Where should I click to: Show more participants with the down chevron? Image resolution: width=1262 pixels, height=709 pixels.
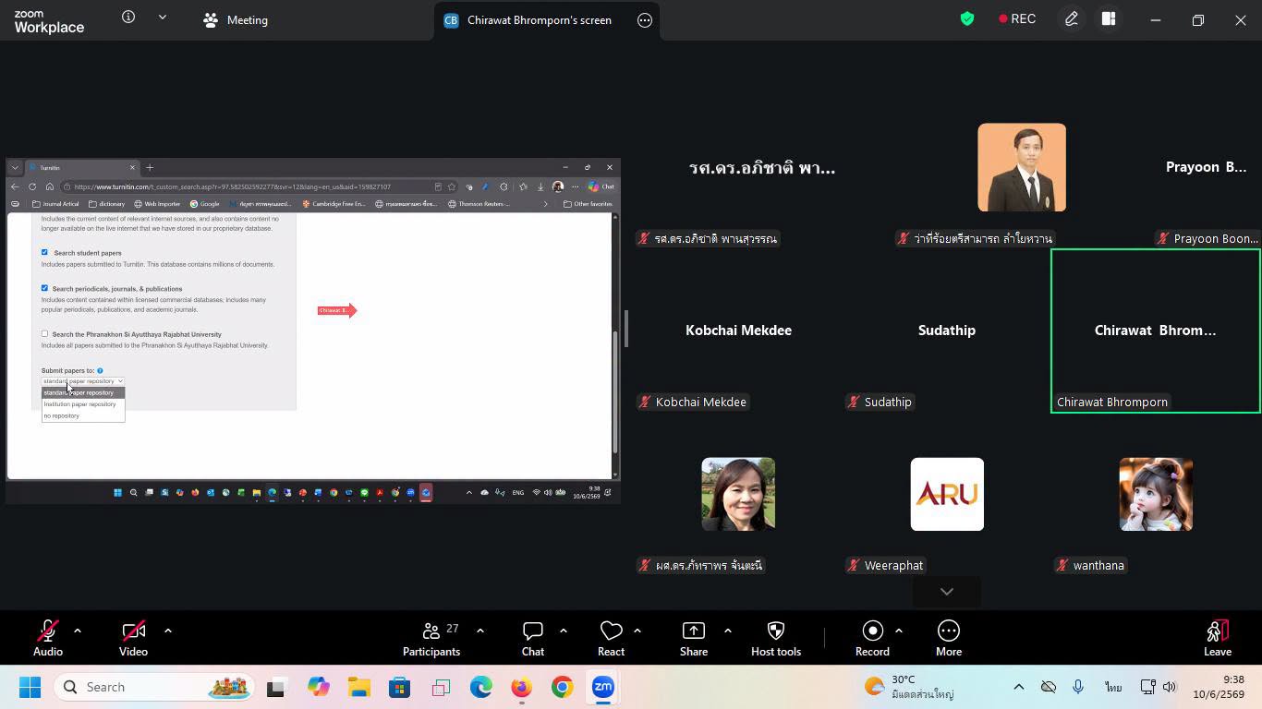coord(947,592)
